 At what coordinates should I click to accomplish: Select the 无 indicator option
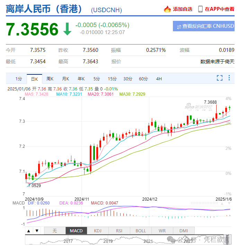55,231
